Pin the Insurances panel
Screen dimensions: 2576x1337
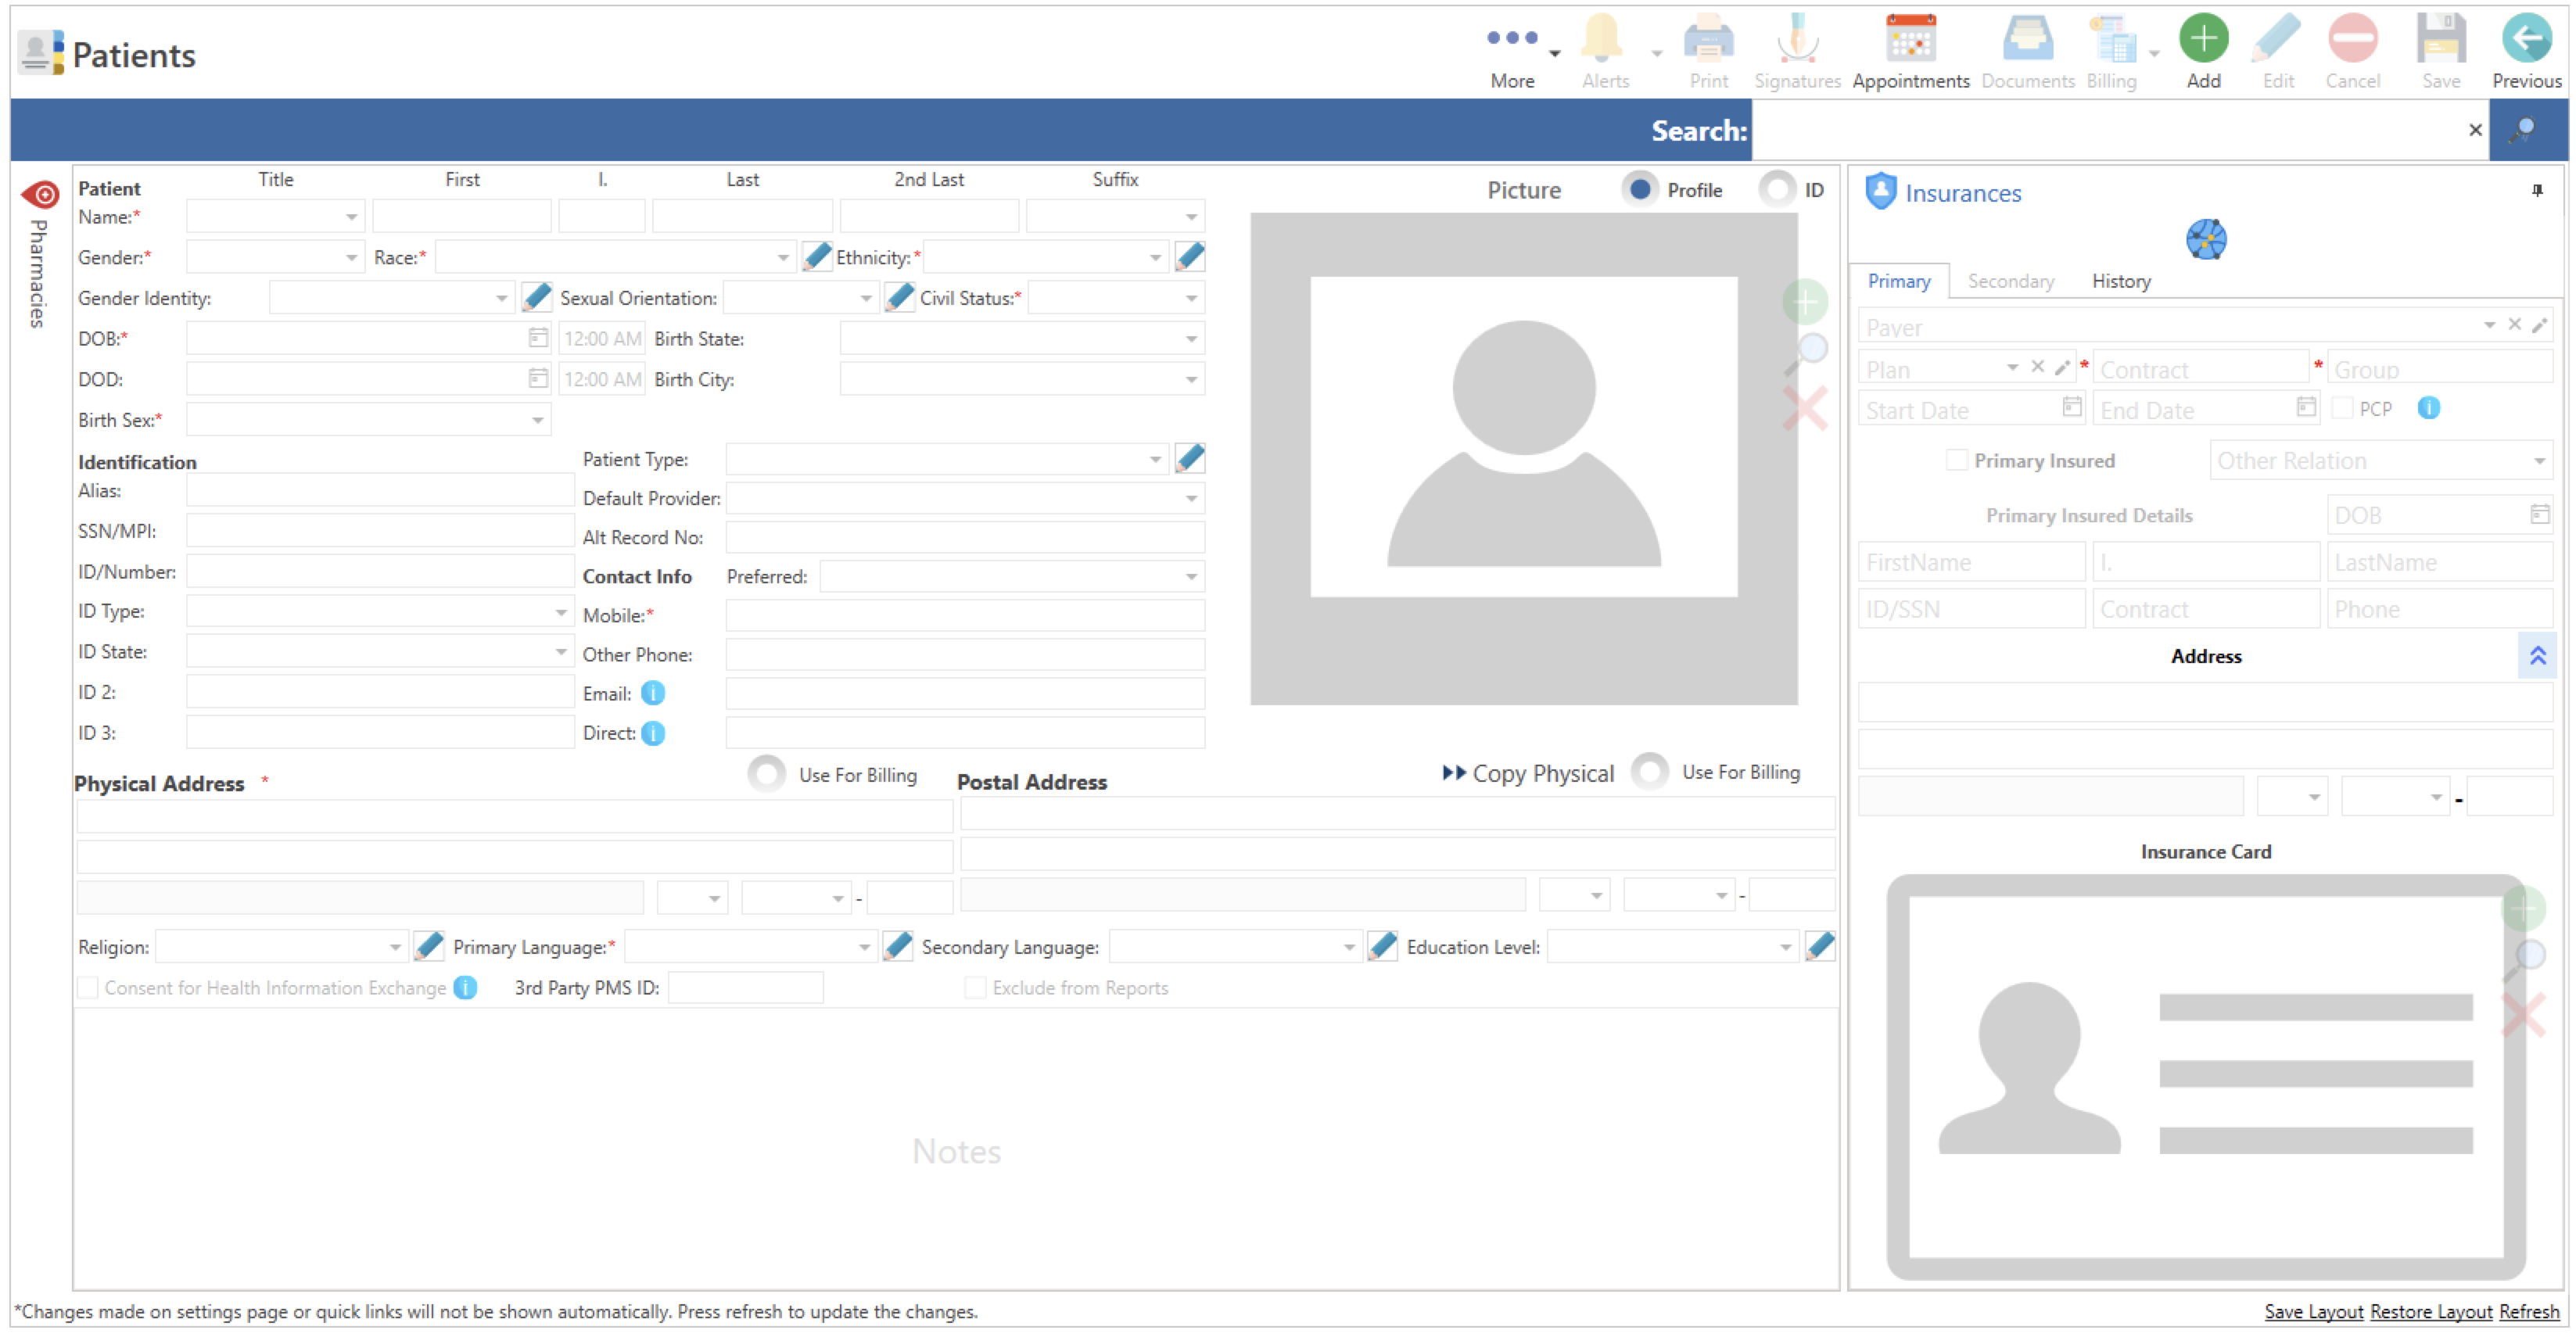(2537, 191)
